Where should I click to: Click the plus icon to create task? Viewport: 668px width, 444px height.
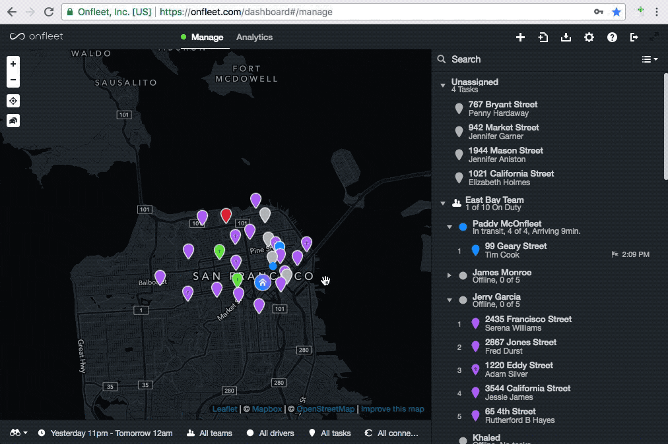click(x=520, y=38)
